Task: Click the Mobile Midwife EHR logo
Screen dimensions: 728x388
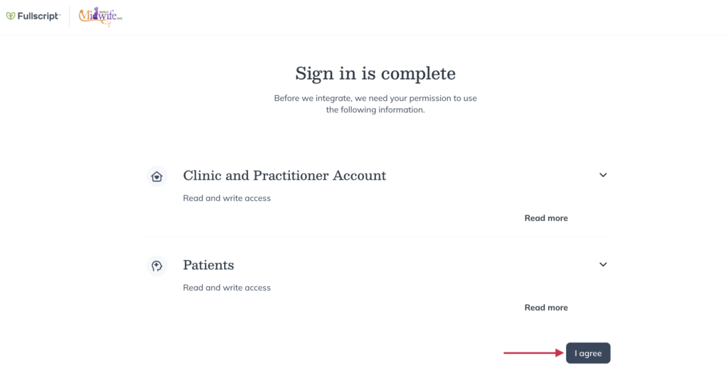Action: click(x=100, y=16)
